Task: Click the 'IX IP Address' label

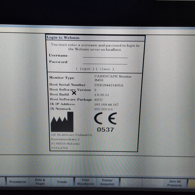Action: pyautogui.click(x=62, y=104)
